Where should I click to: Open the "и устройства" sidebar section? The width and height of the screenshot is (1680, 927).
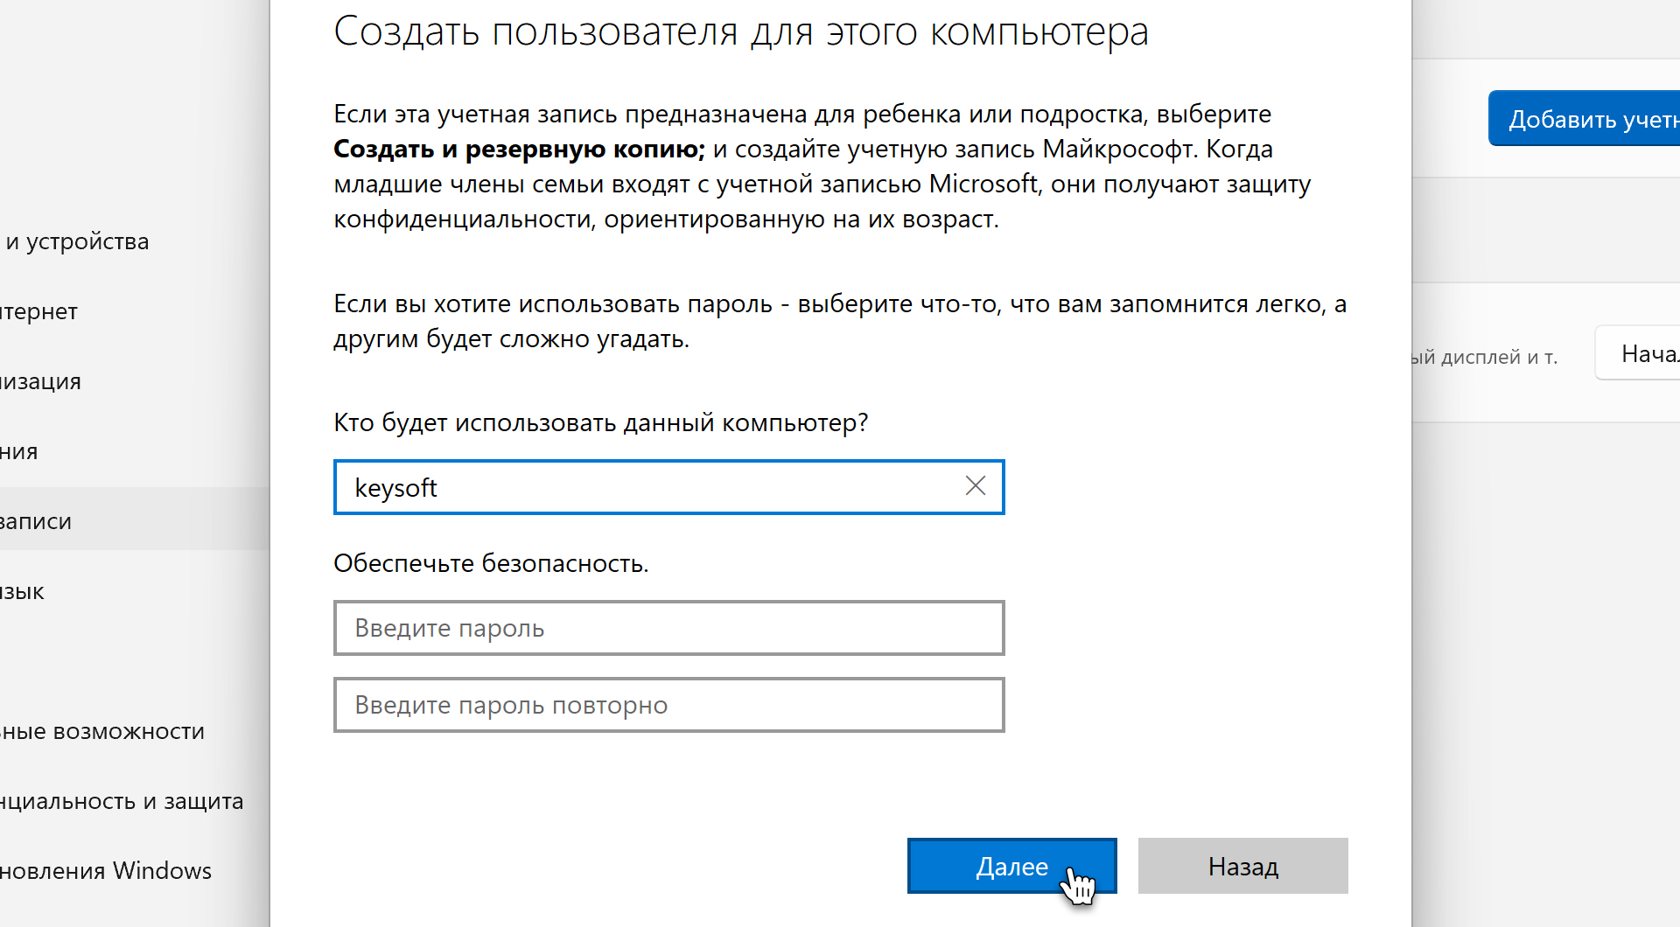coord(79,241)
